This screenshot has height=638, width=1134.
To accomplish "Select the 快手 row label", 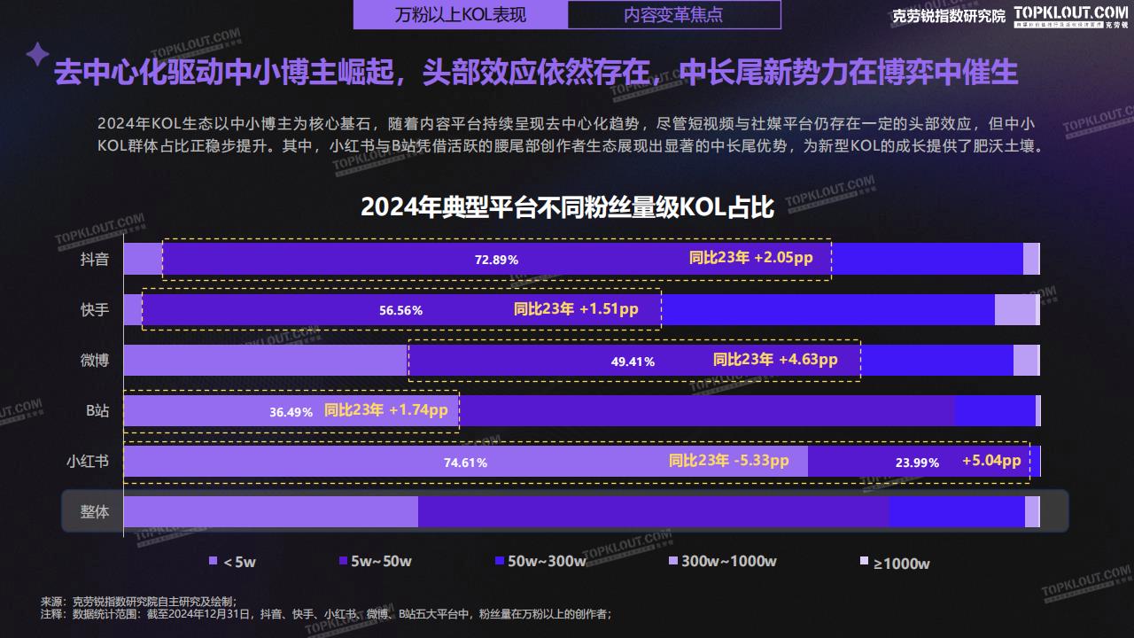I will click(95, 310).
